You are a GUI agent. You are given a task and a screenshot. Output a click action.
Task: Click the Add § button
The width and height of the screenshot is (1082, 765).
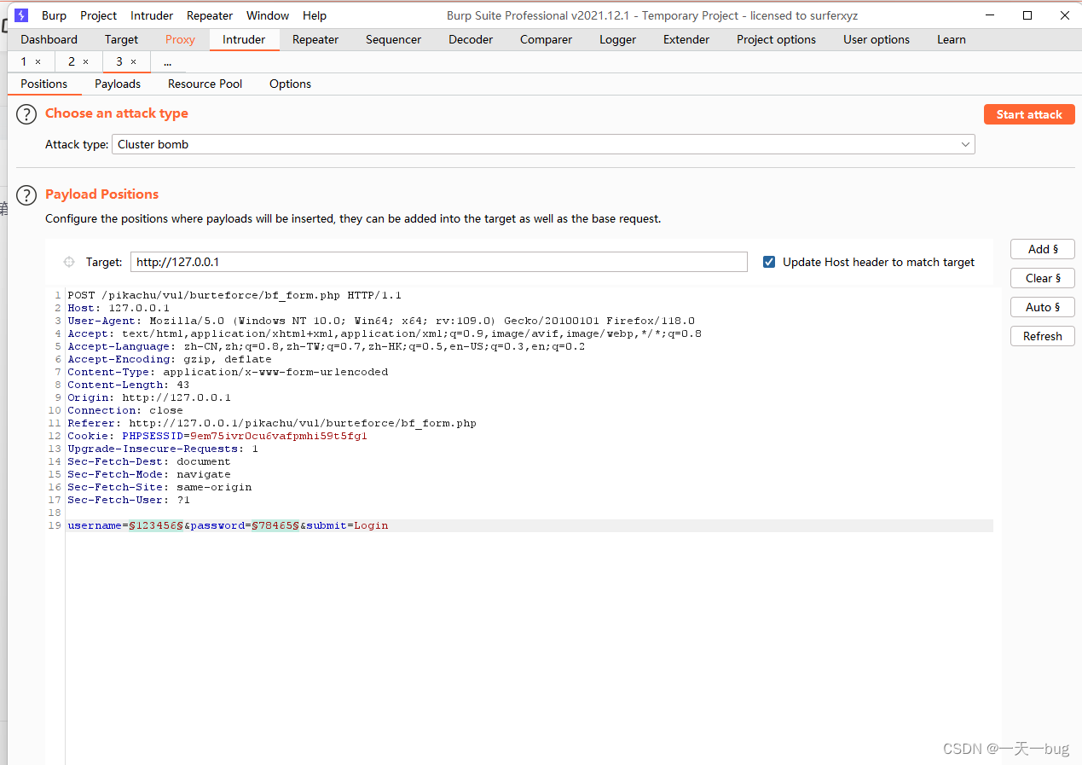[1043, 249]
